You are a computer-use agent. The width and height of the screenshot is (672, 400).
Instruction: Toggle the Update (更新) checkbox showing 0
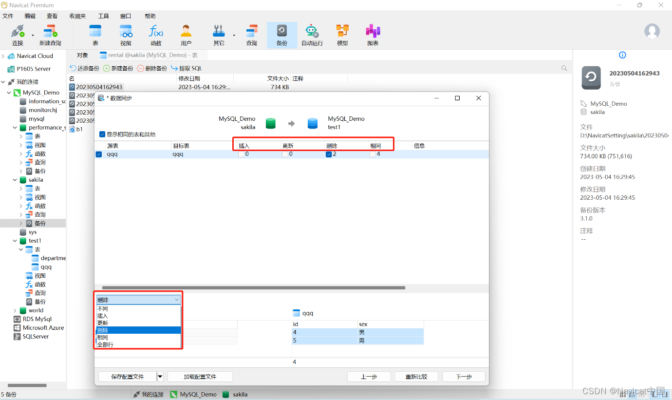point(285,154)
